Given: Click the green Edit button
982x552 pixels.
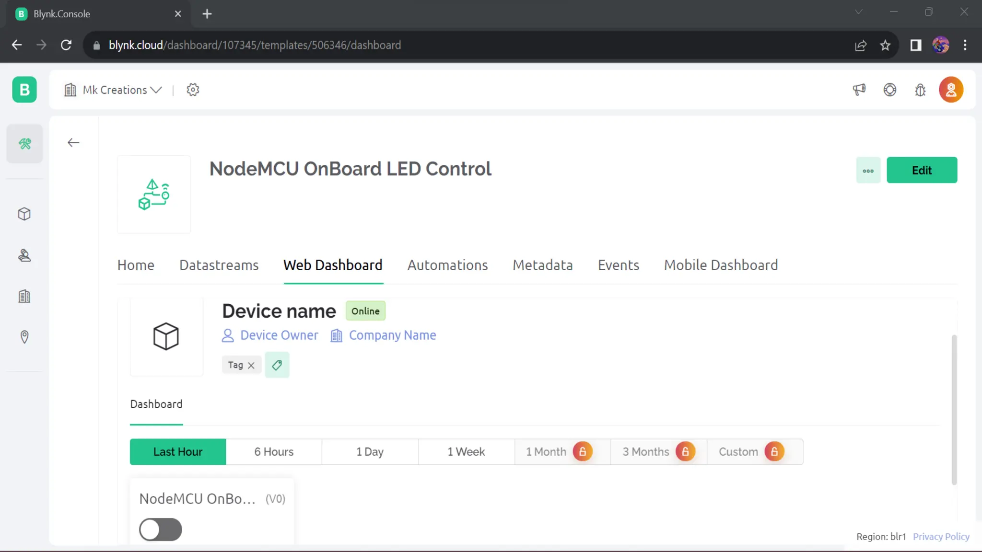Looking at the screenshot, I should 921,170.
